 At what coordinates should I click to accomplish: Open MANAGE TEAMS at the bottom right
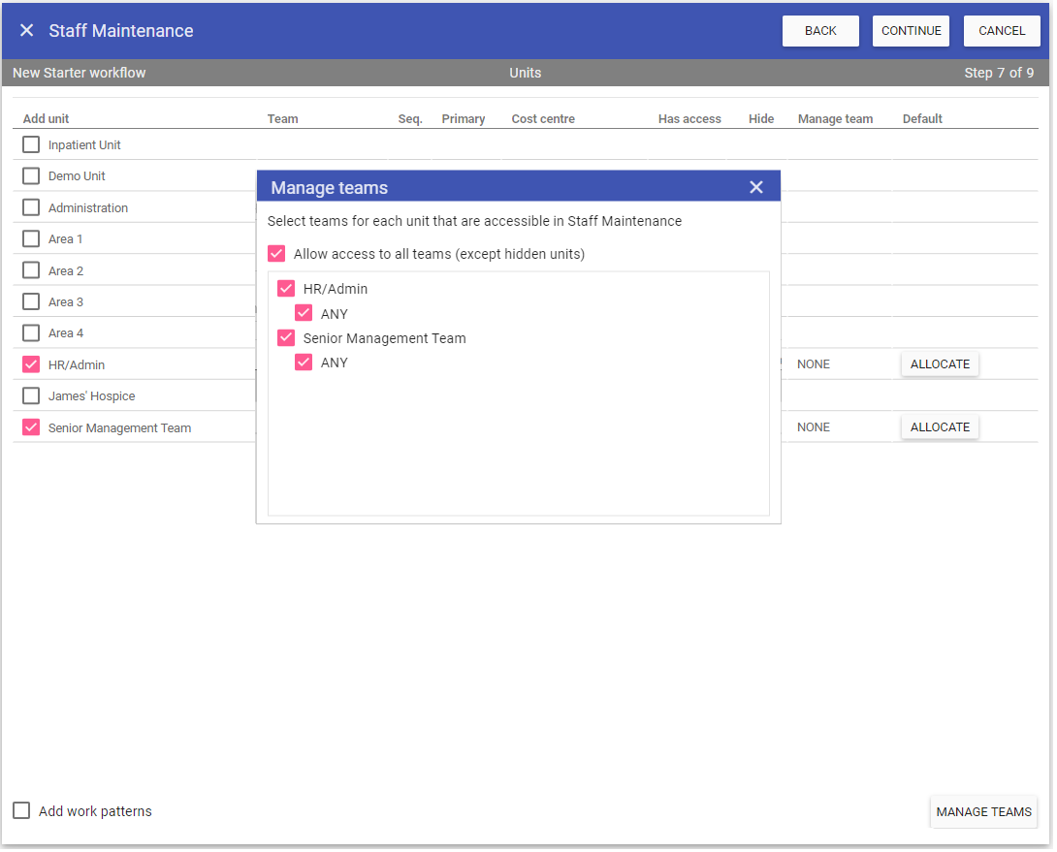[x=983, y=812]
